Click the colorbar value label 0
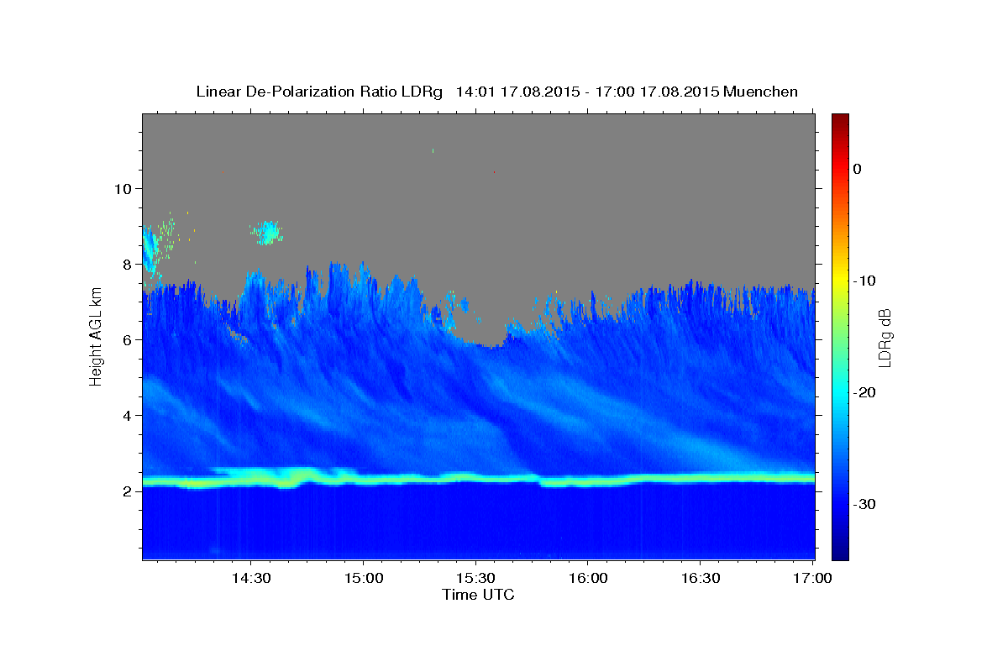 857,169
